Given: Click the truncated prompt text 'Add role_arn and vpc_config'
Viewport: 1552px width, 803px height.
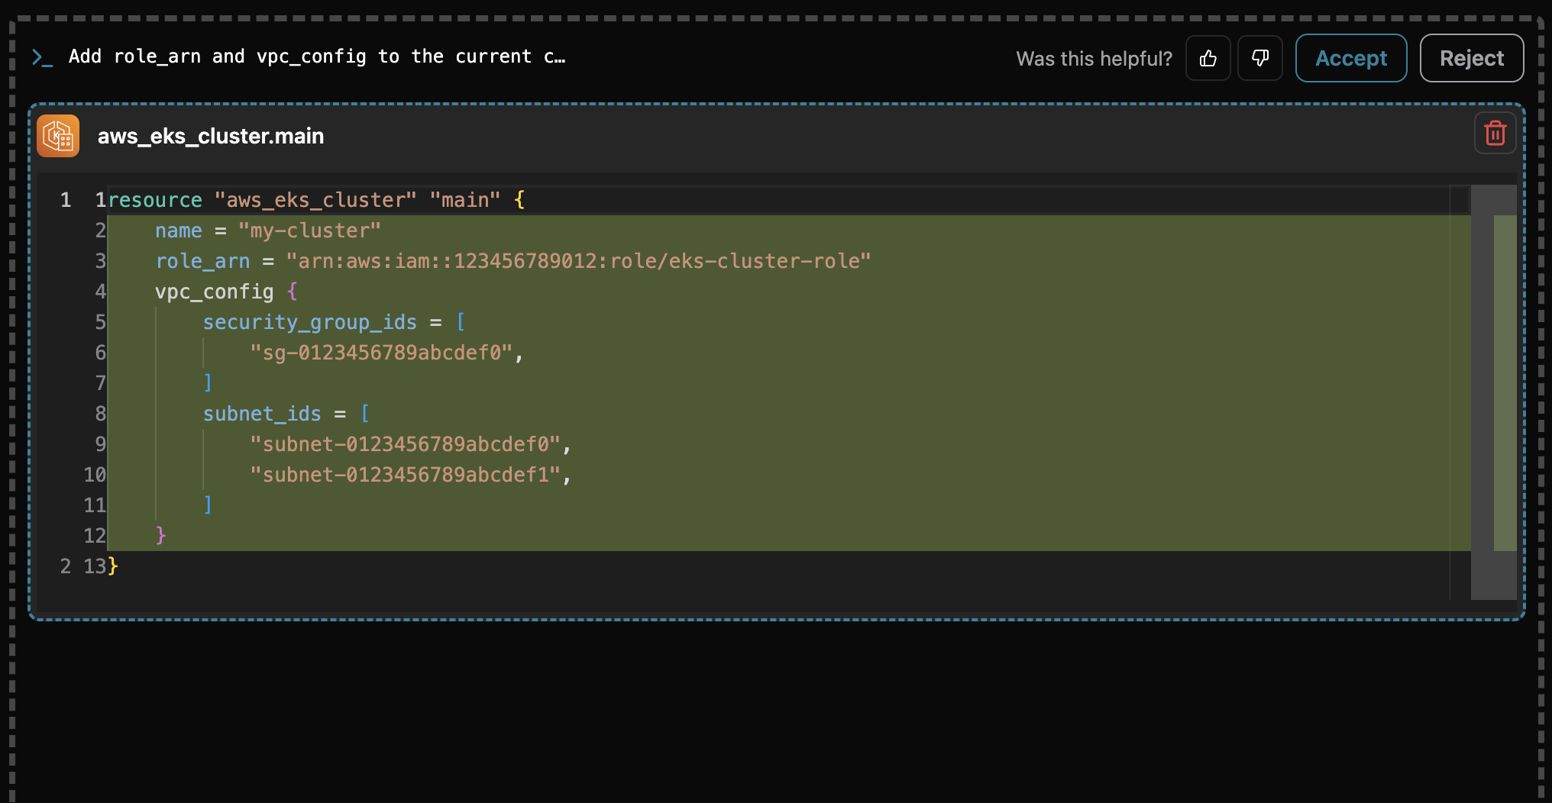Looking at the screenshot, I should pos(317,56).
